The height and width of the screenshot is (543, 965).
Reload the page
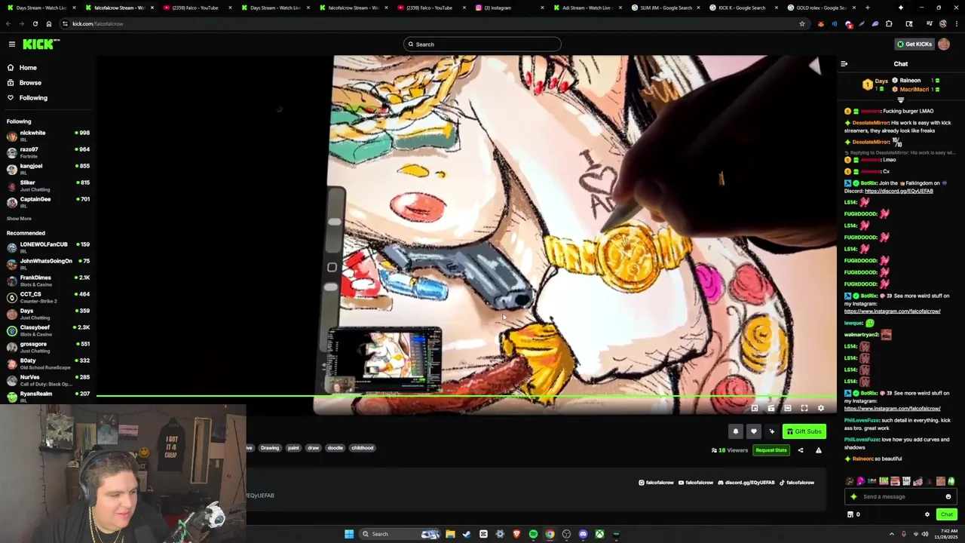35,23
